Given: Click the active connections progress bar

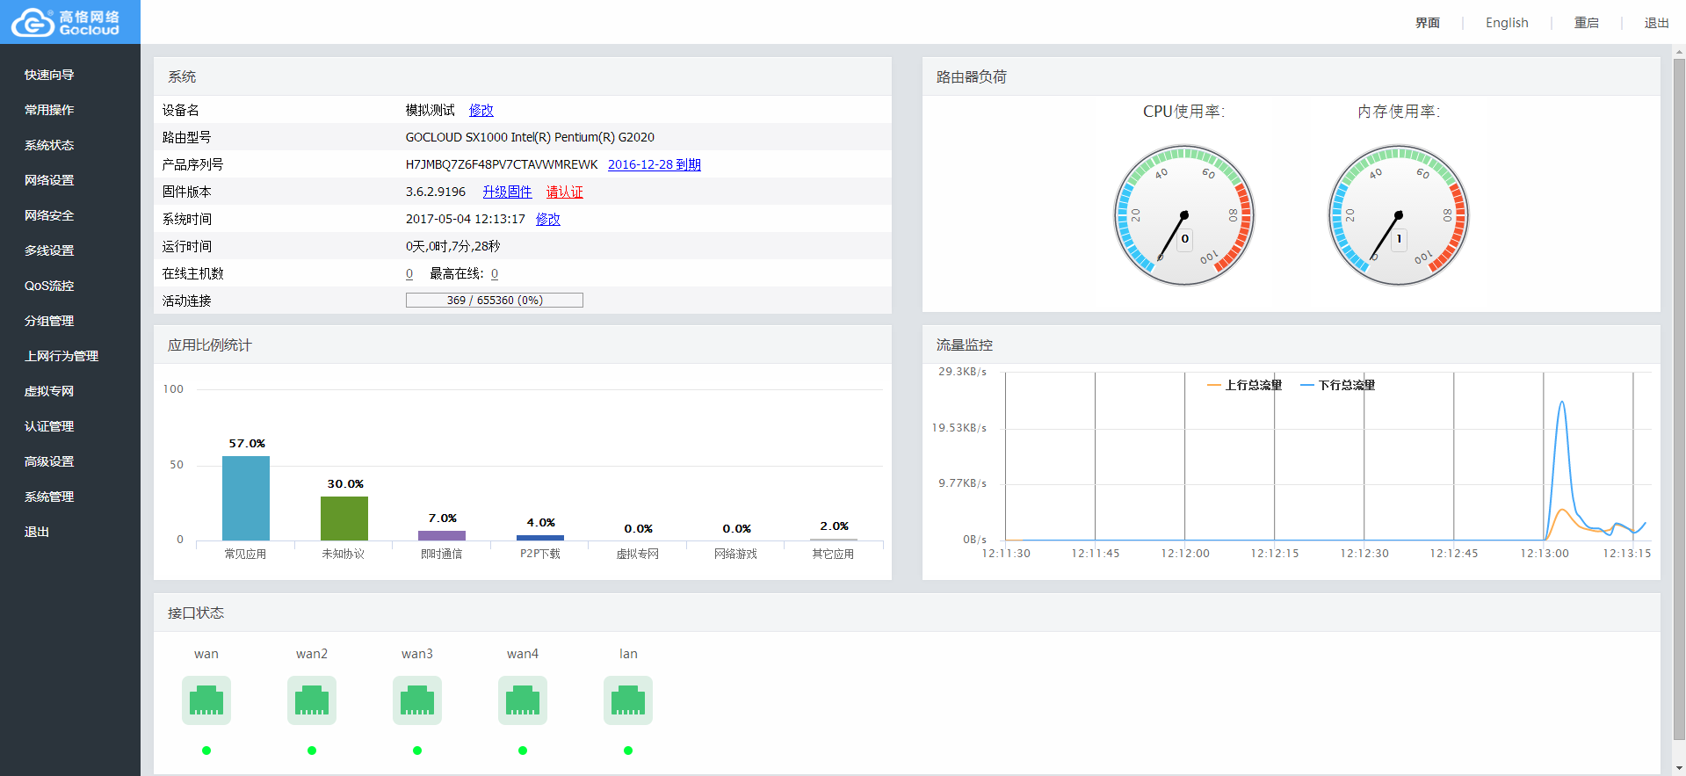Looking at the screenshot, I should coord(495,301).
